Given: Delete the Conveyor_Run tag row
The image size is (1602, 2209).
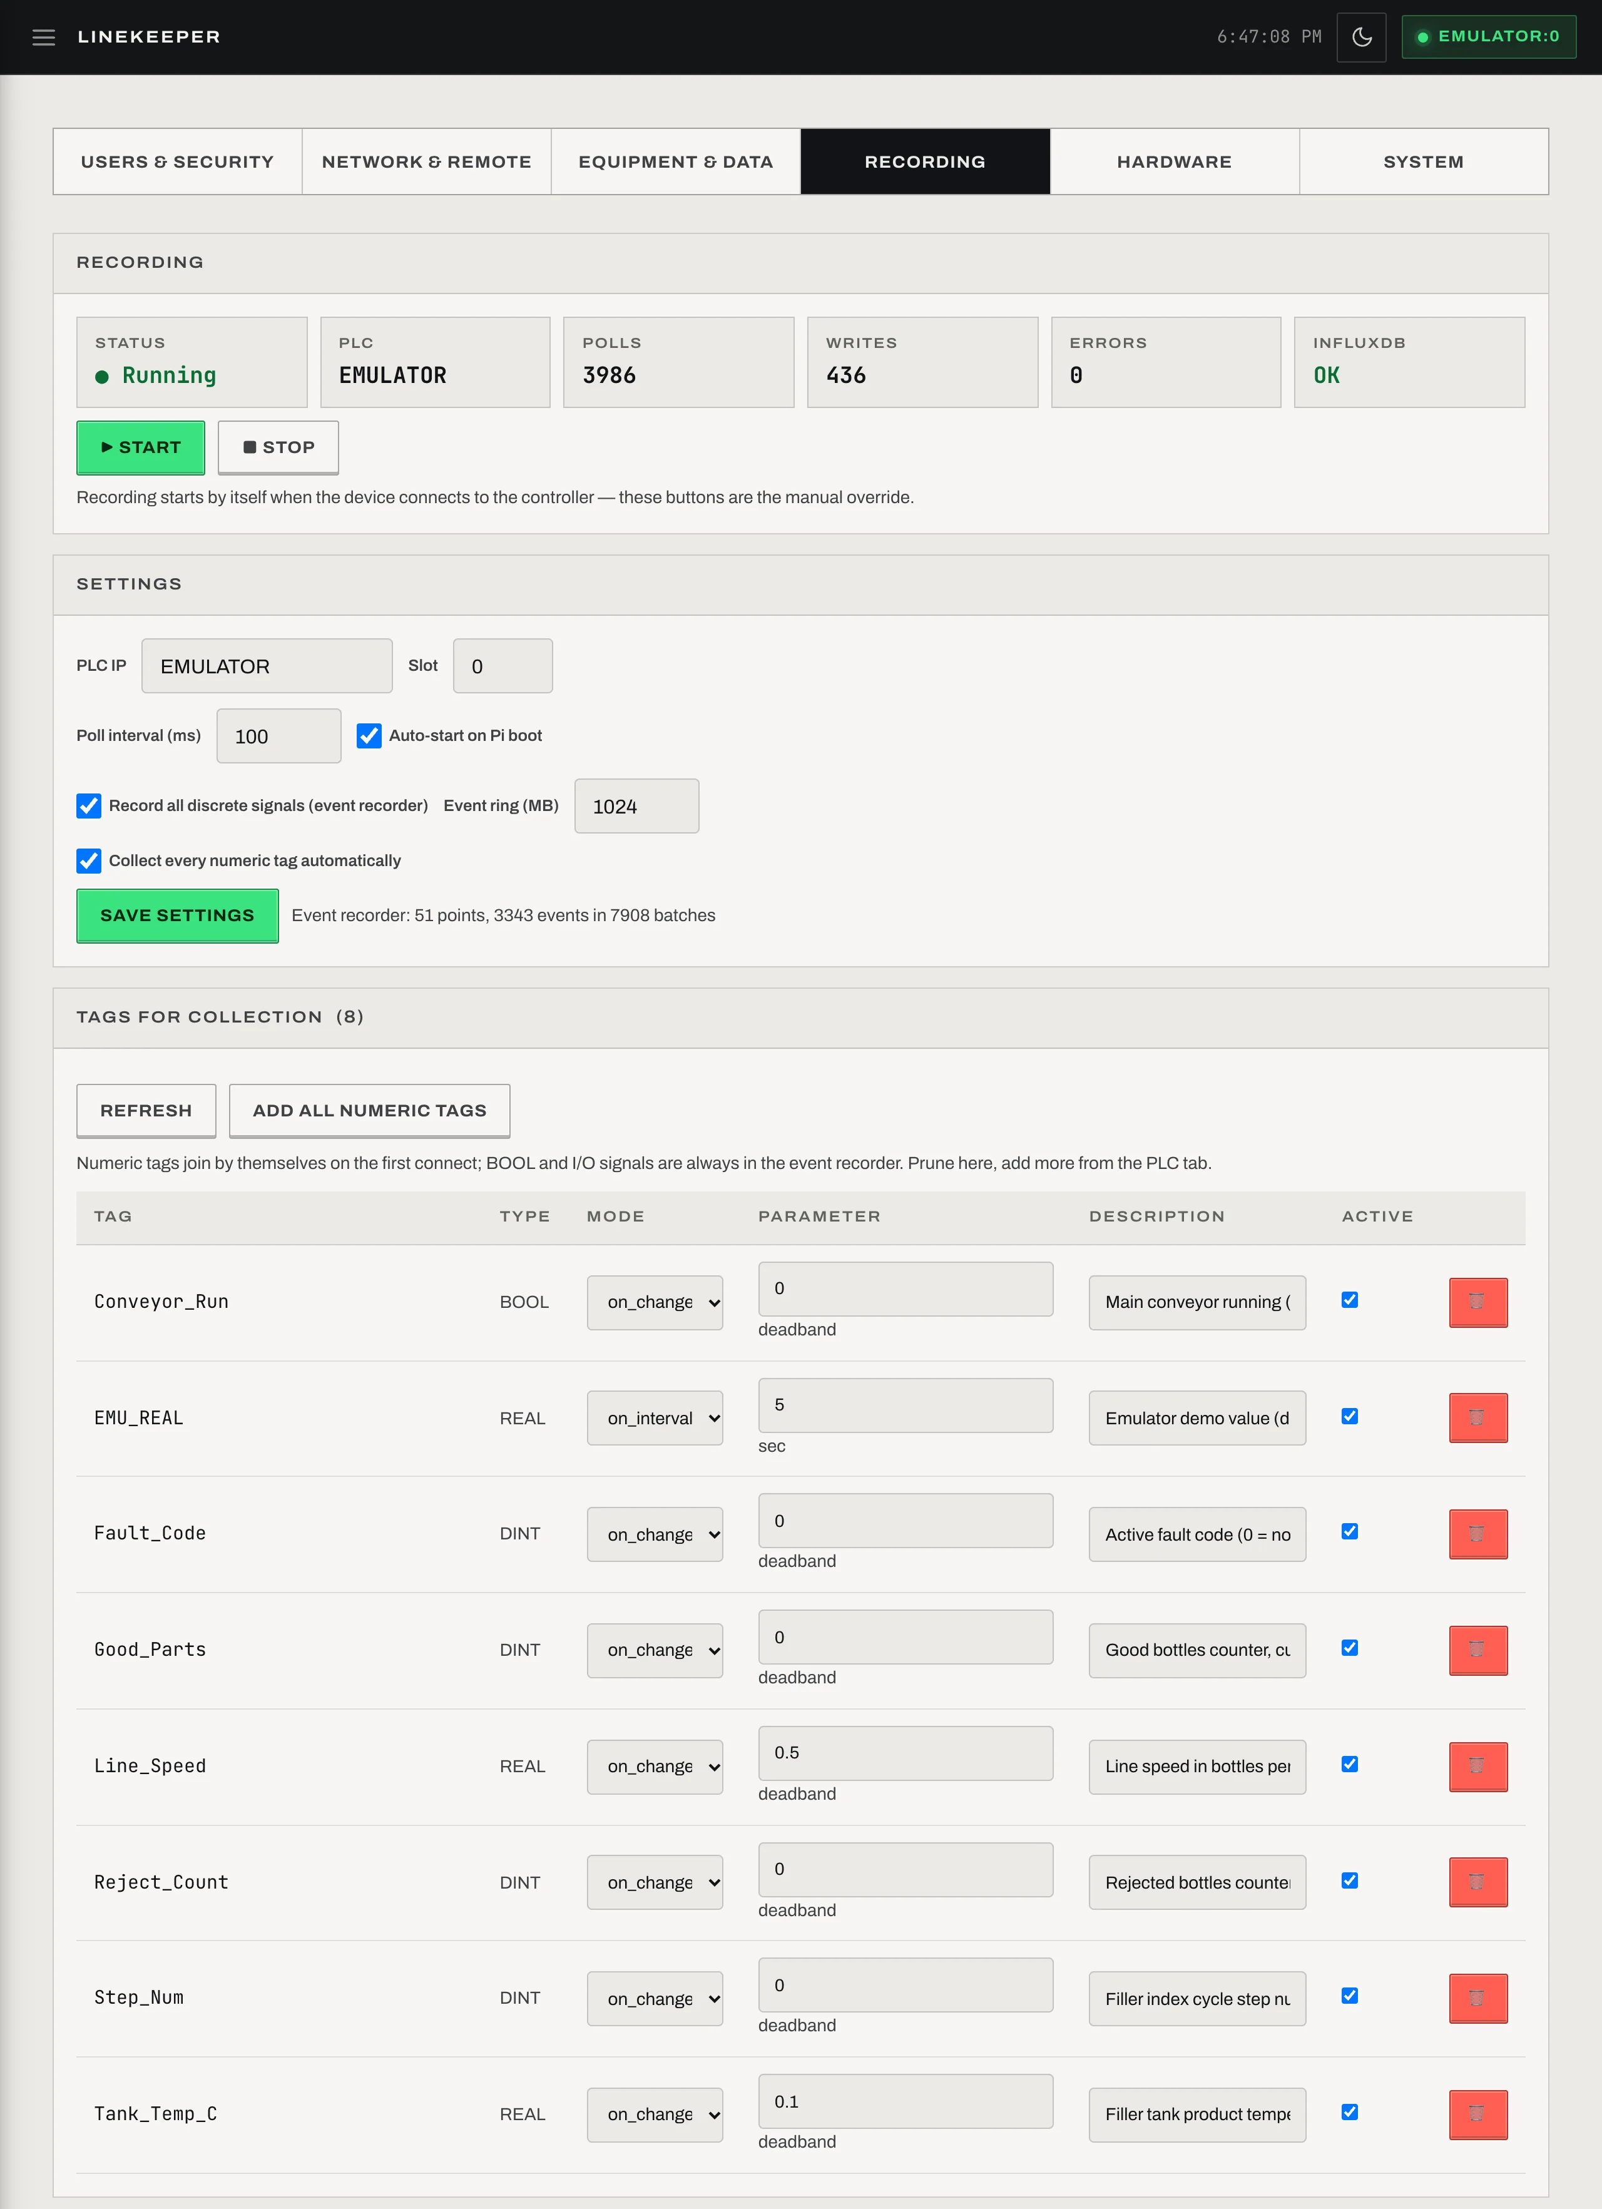Looking at the screenshot, I should [x=1477, y=1302].
